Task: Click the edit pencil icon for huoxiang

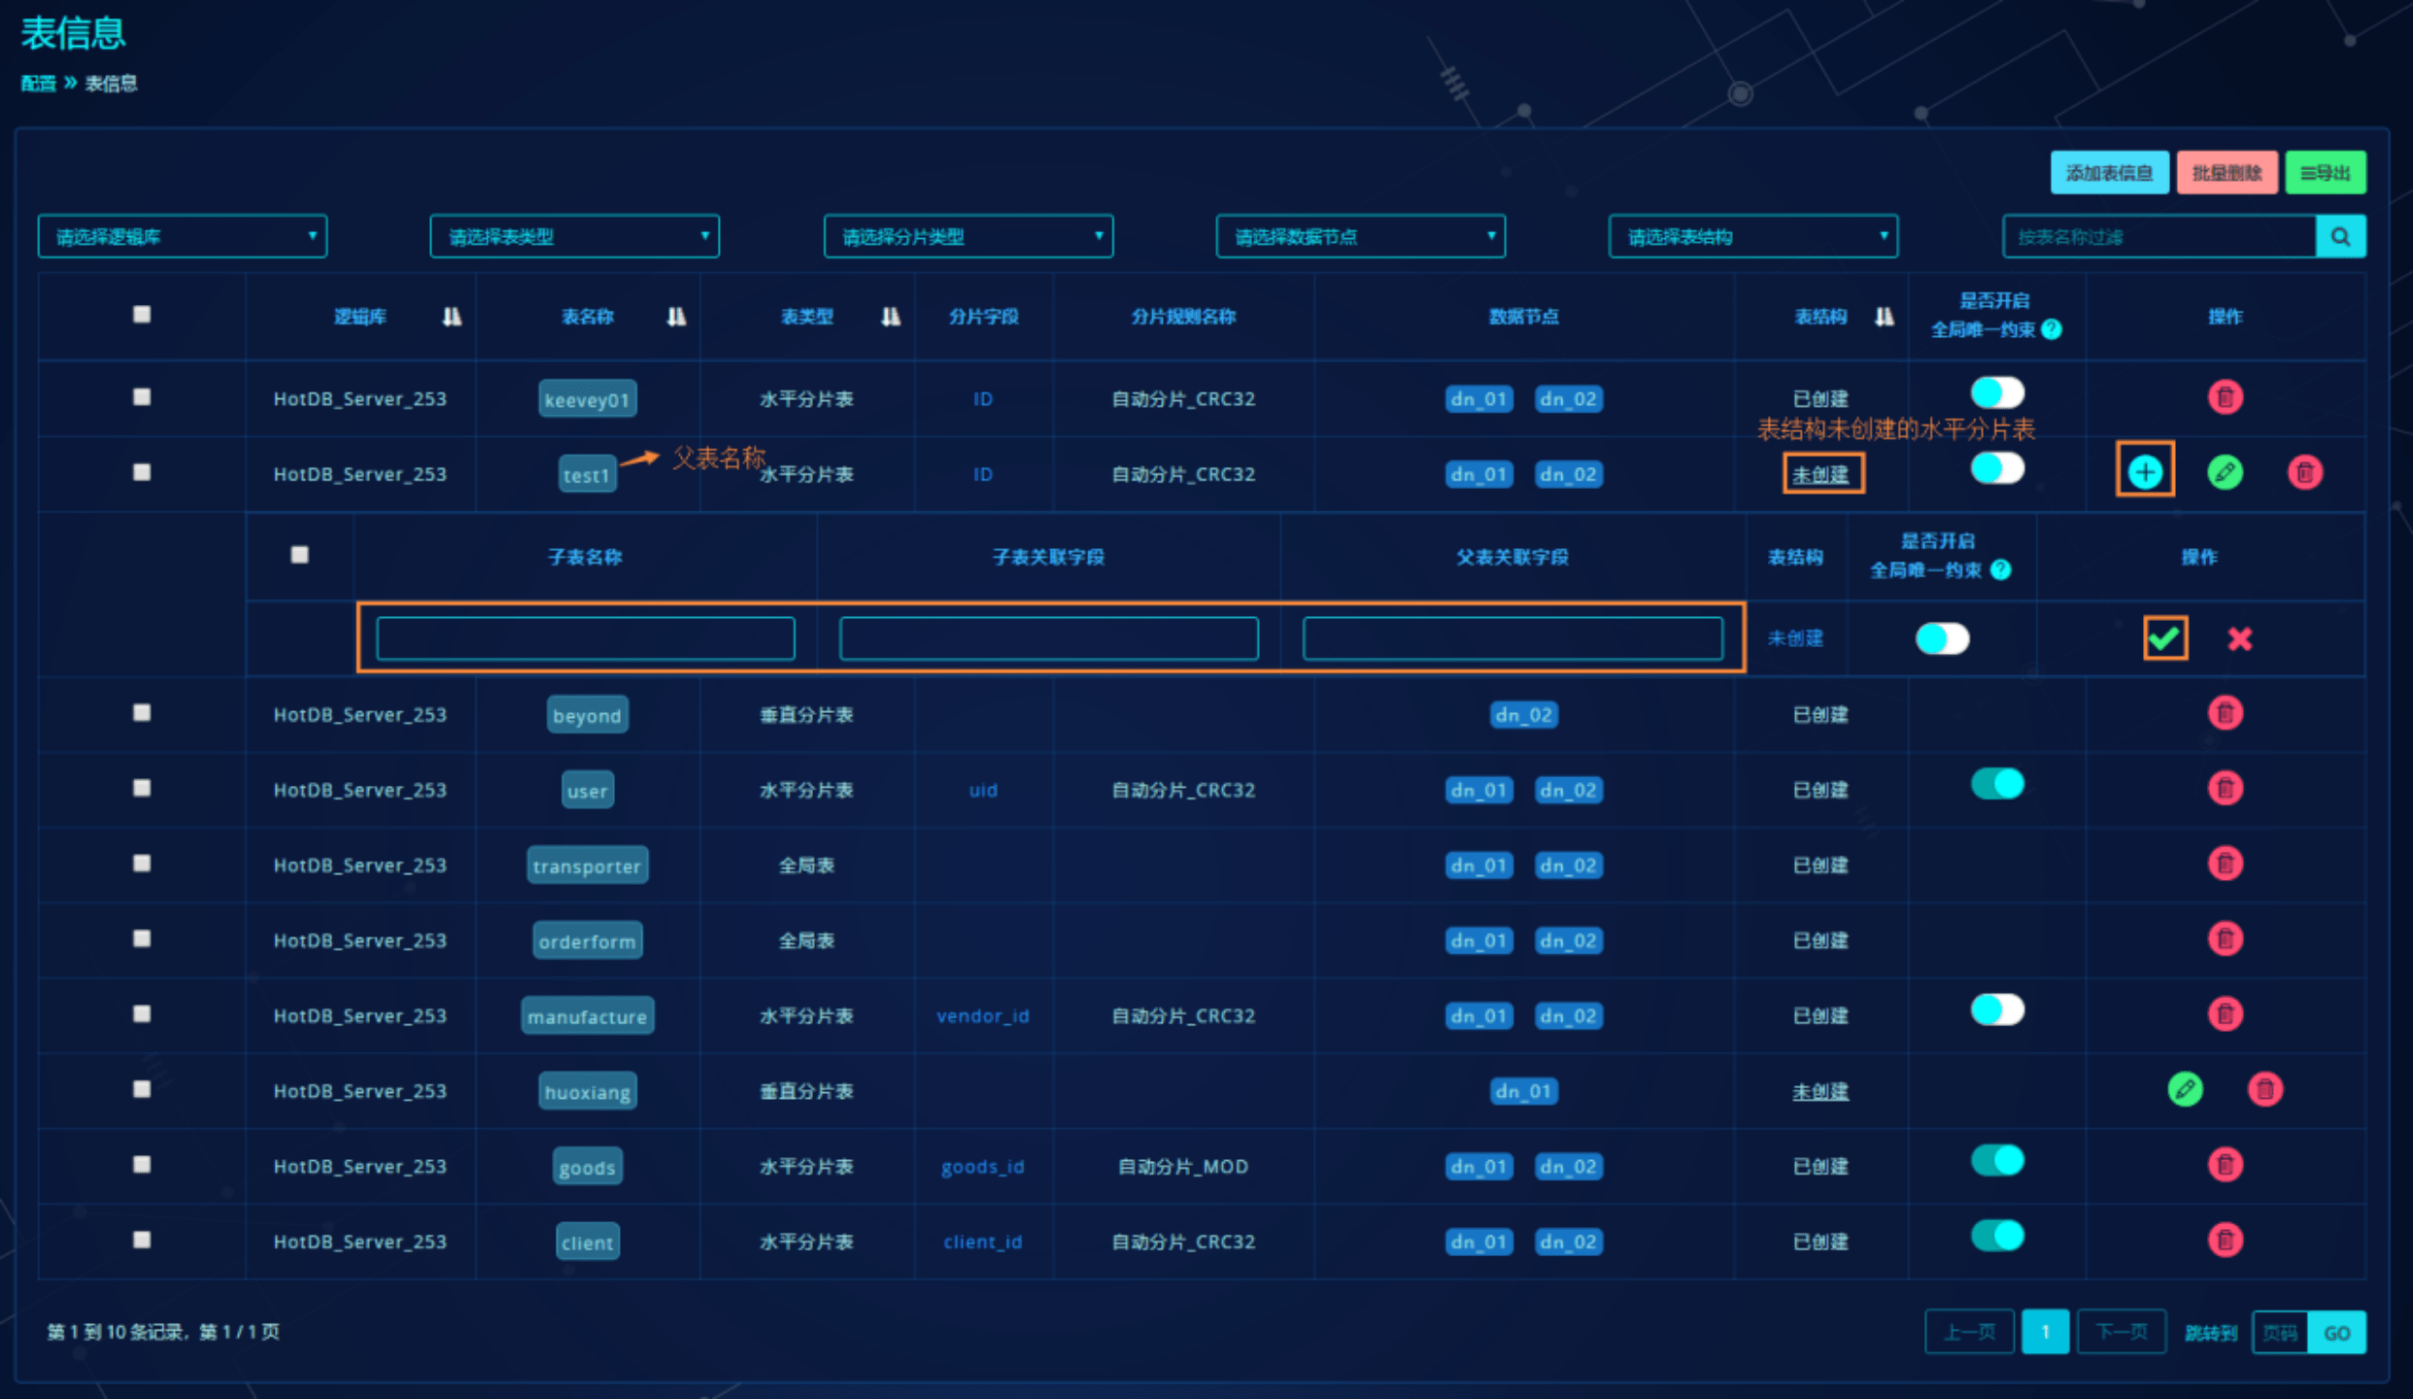Action: click(x=2185, y=1089)
